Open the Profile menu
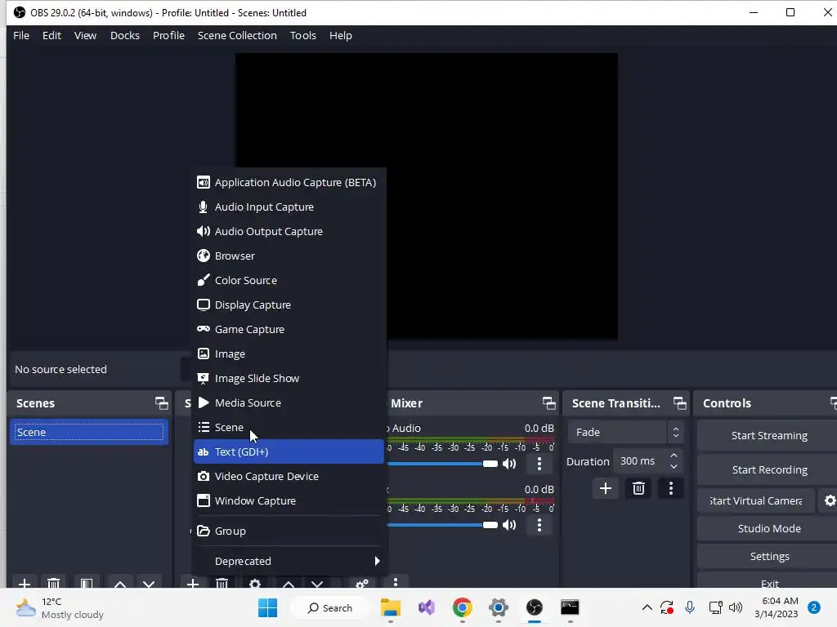The width and height of the screenshot is (837, 627). click(168, 36)
